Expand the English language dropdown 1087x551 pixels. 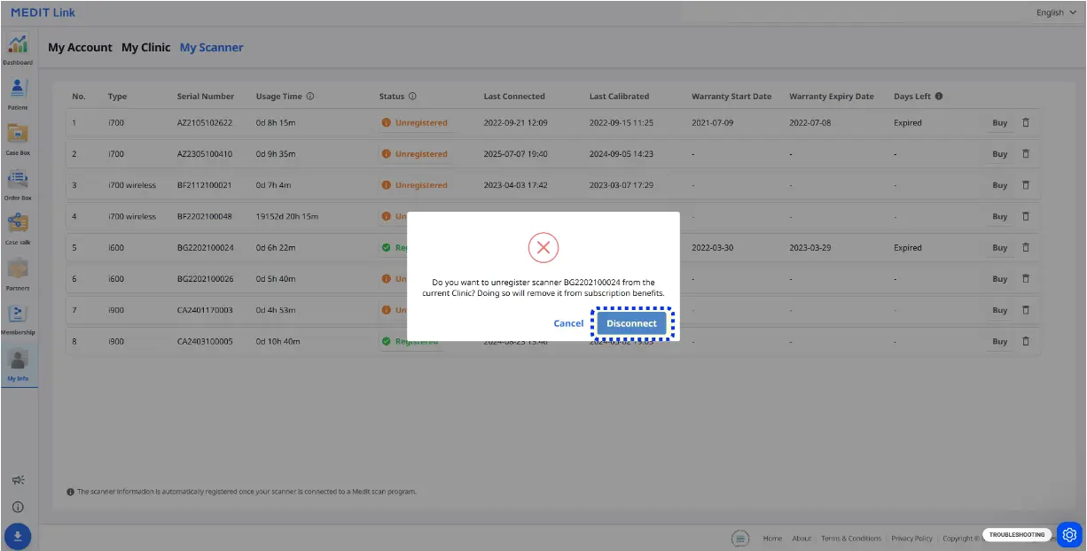click(x=1061, y=12)
